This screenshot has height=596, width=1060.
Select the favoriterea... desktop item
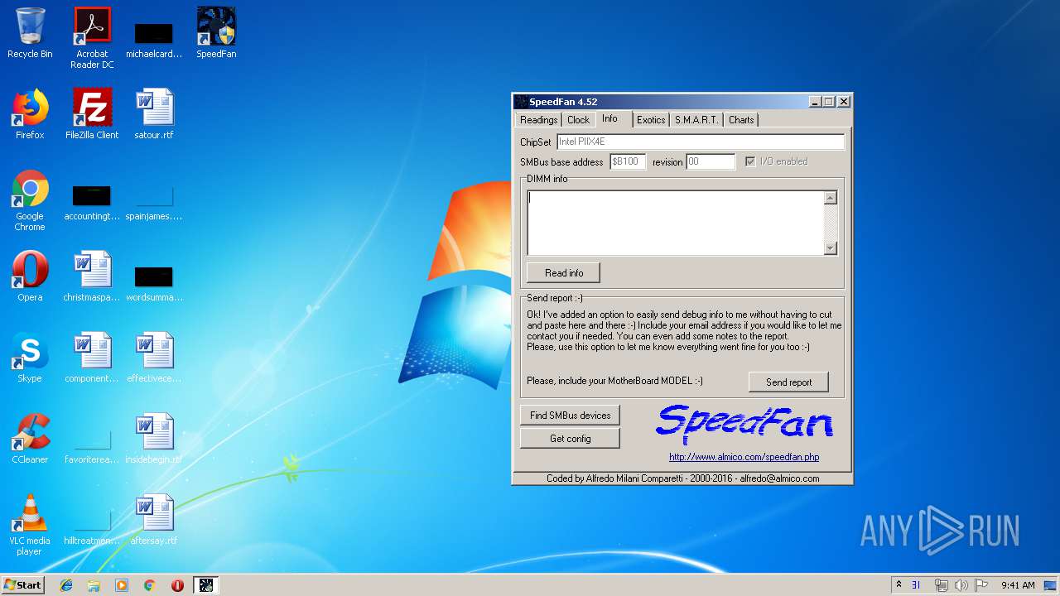pos(92,445)
